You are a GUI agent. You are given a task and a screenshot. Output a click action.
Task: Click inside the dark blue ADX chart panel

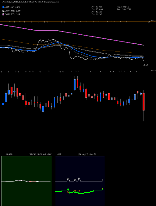[x=80, y=181]
